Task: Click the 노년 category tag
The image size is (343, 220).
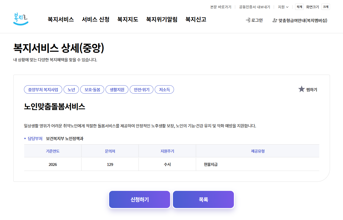Action: pyautogui.click(x=71, y=89)
